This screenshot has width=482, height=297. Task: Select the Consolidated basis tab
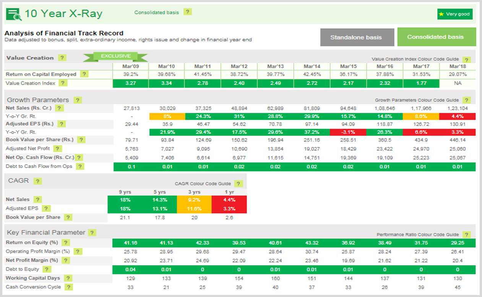435,37
